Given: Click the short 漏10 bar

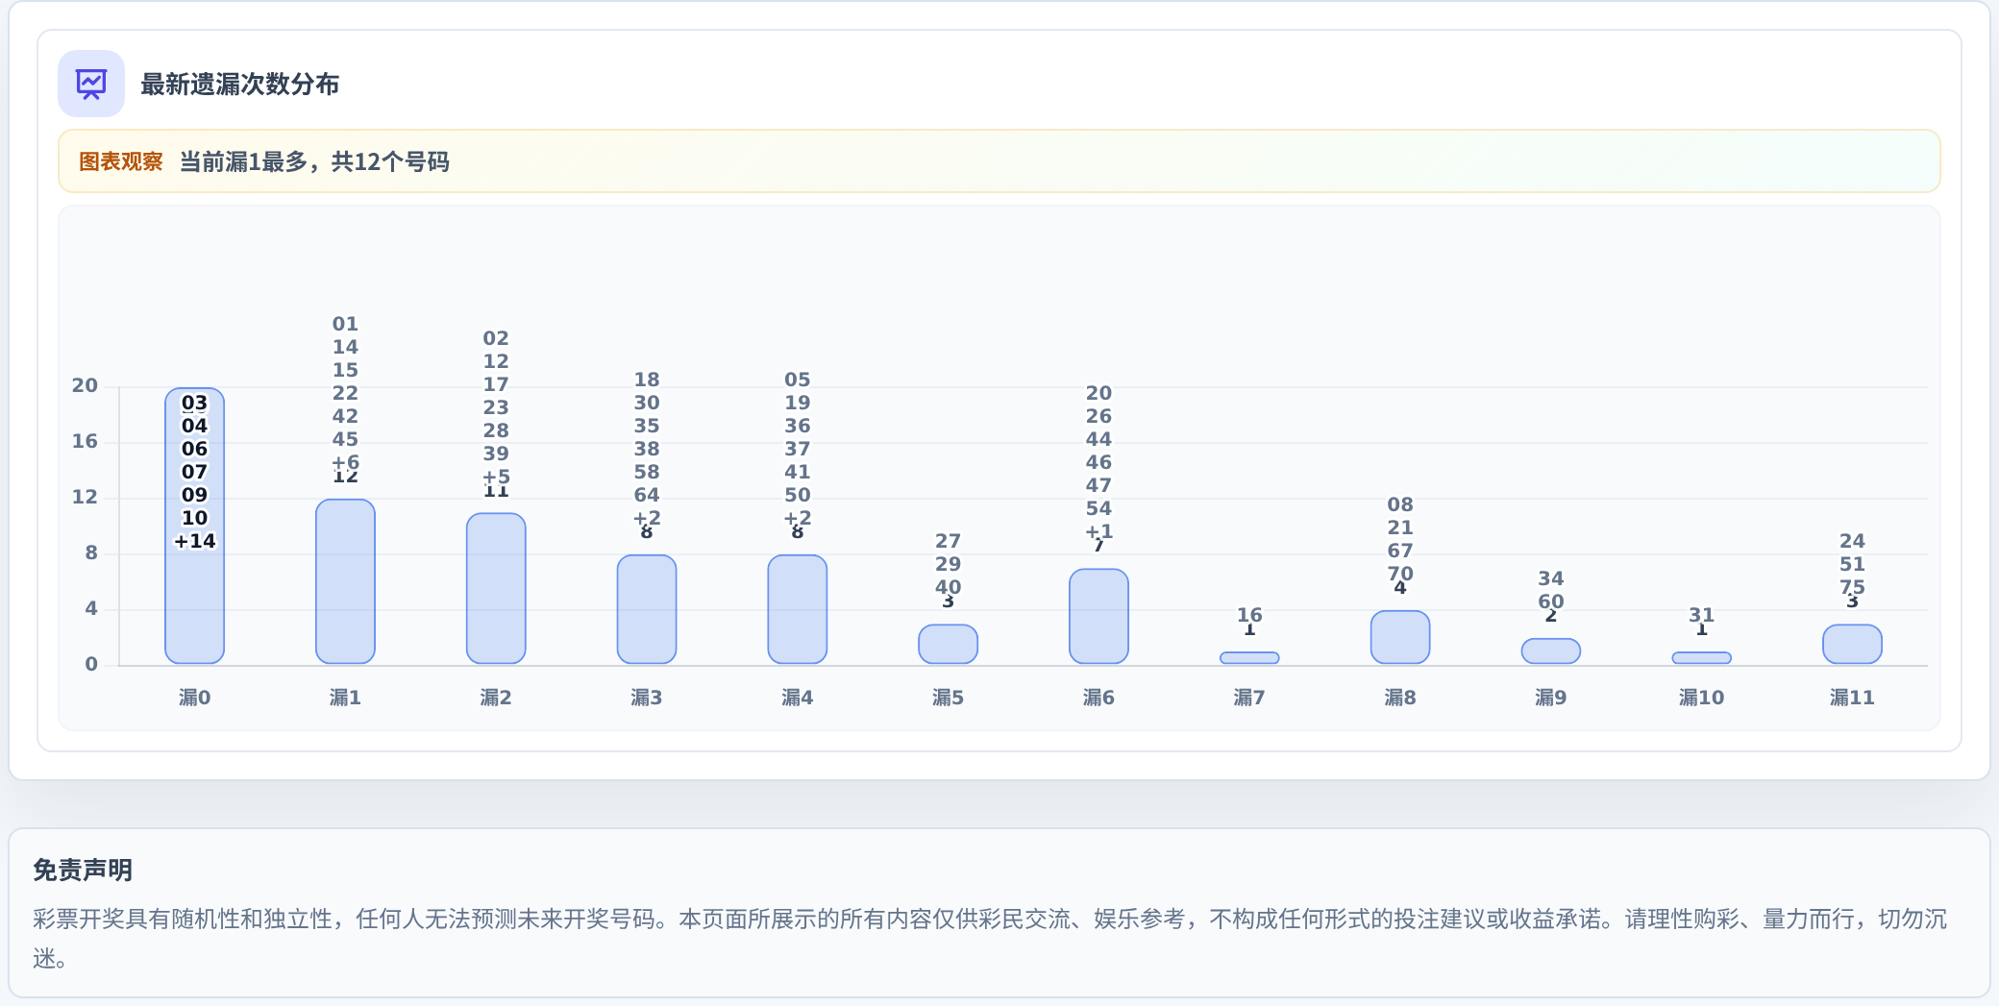Looking at the screenshot, I should click(1702, 658).
